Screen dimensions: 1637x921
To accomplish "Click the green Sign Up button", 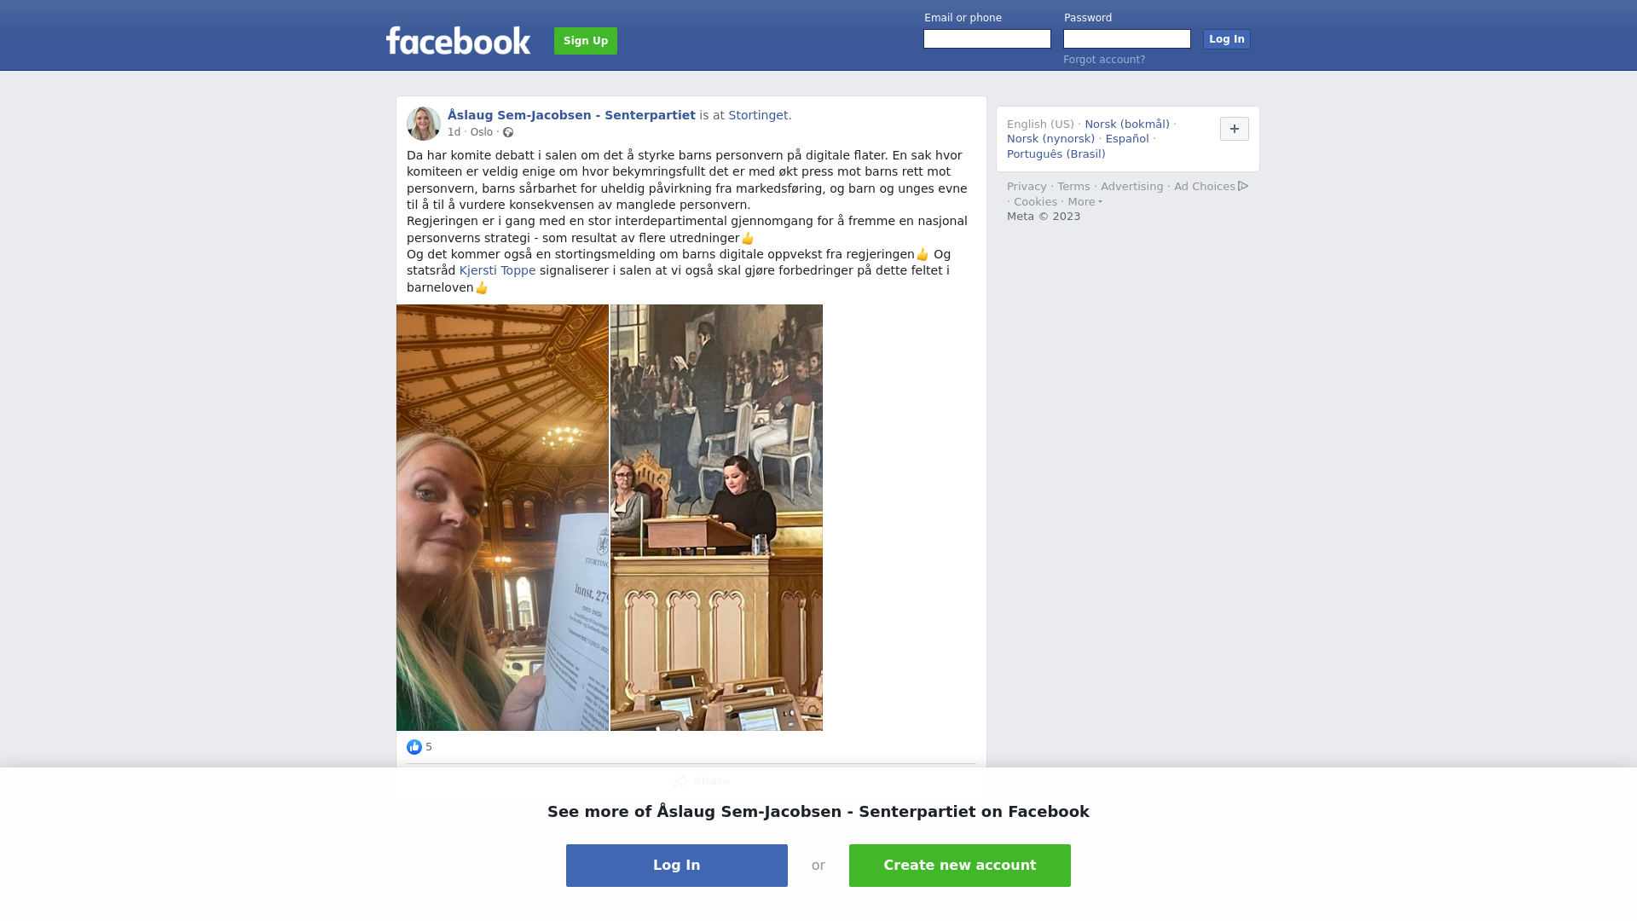I will pos(586,41).
